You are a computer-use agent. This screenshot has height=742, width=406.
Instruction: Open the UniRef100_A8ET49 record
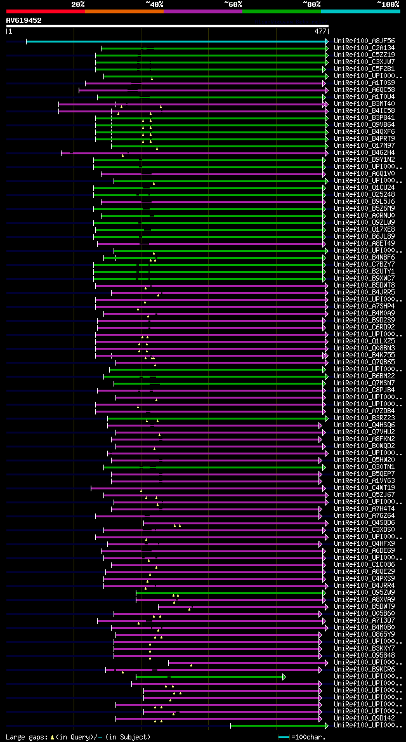tap(364, 244)
